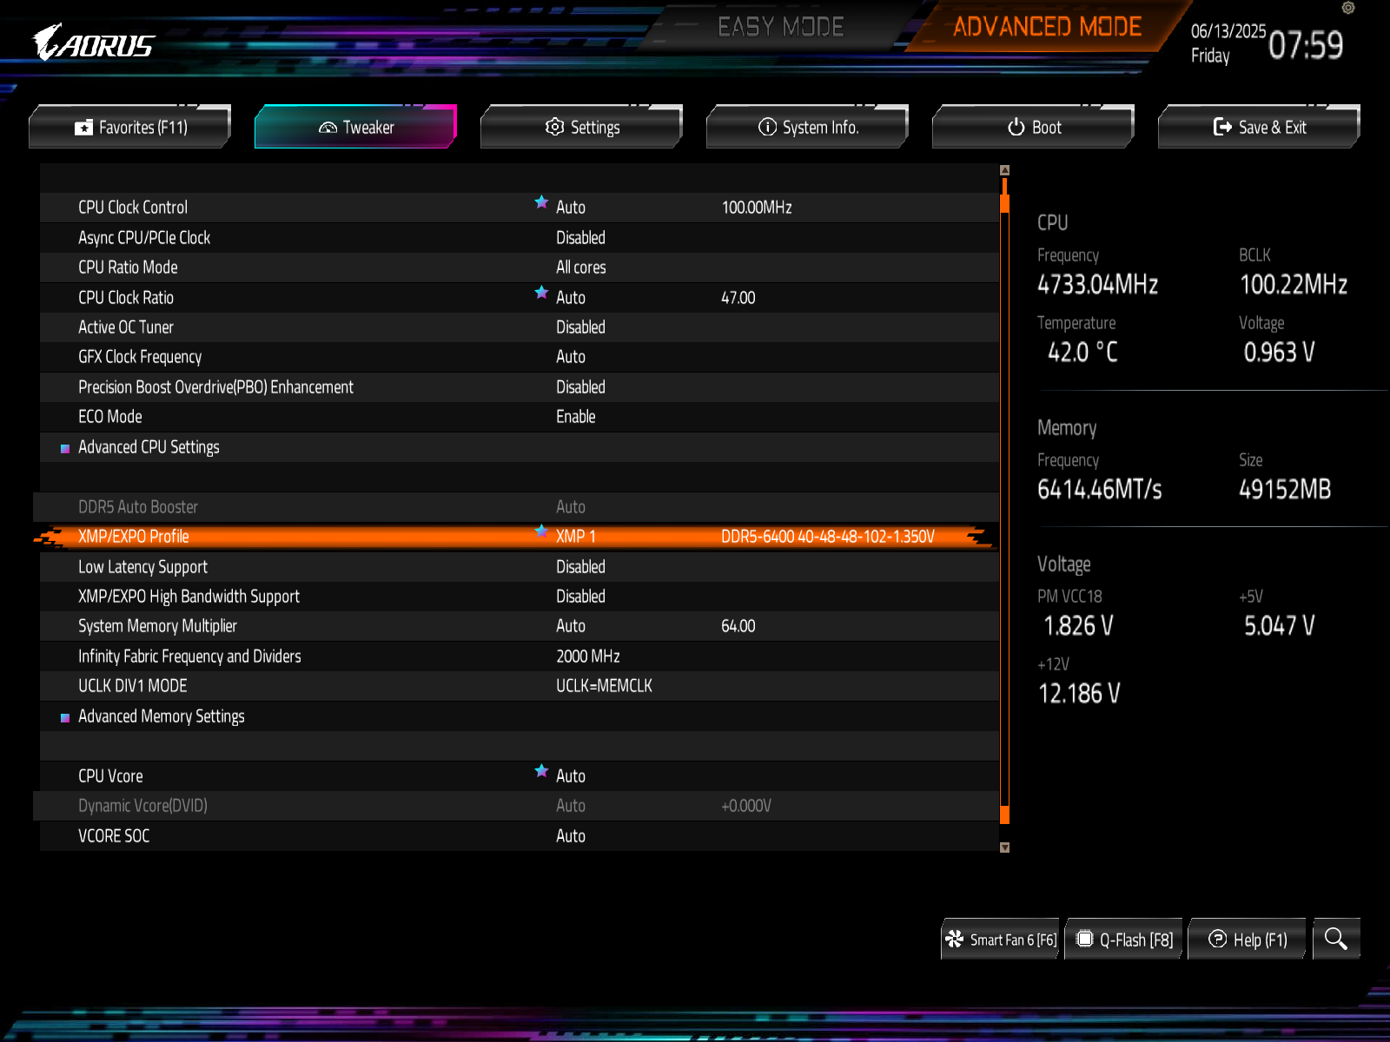This screenshot has height=1042, width=1390.
Task: Click scrollbar down arrow
Action: pyautogui.click(x=1004, y=847)
